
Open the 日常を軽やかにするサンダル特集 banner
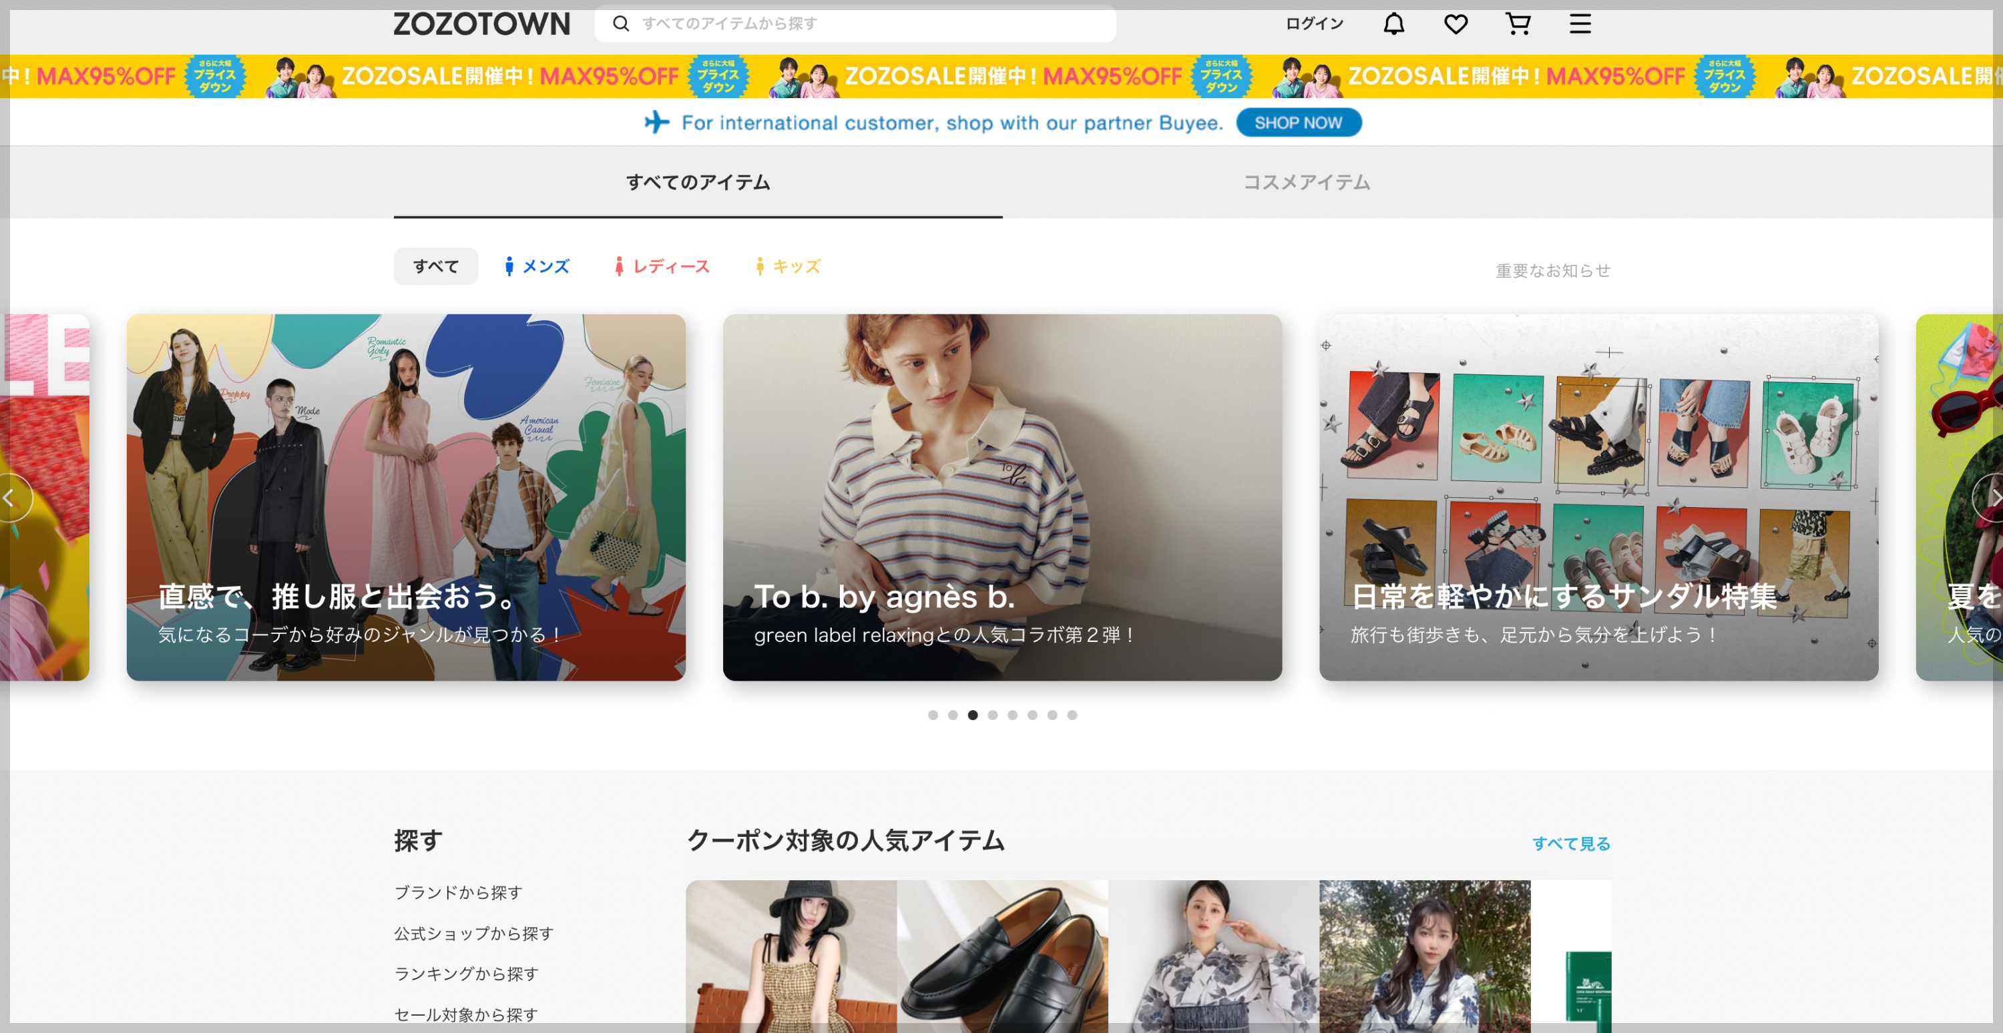1598,497
